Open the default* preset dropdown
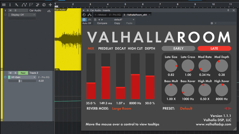239x134 pixels. pos(120,20)
